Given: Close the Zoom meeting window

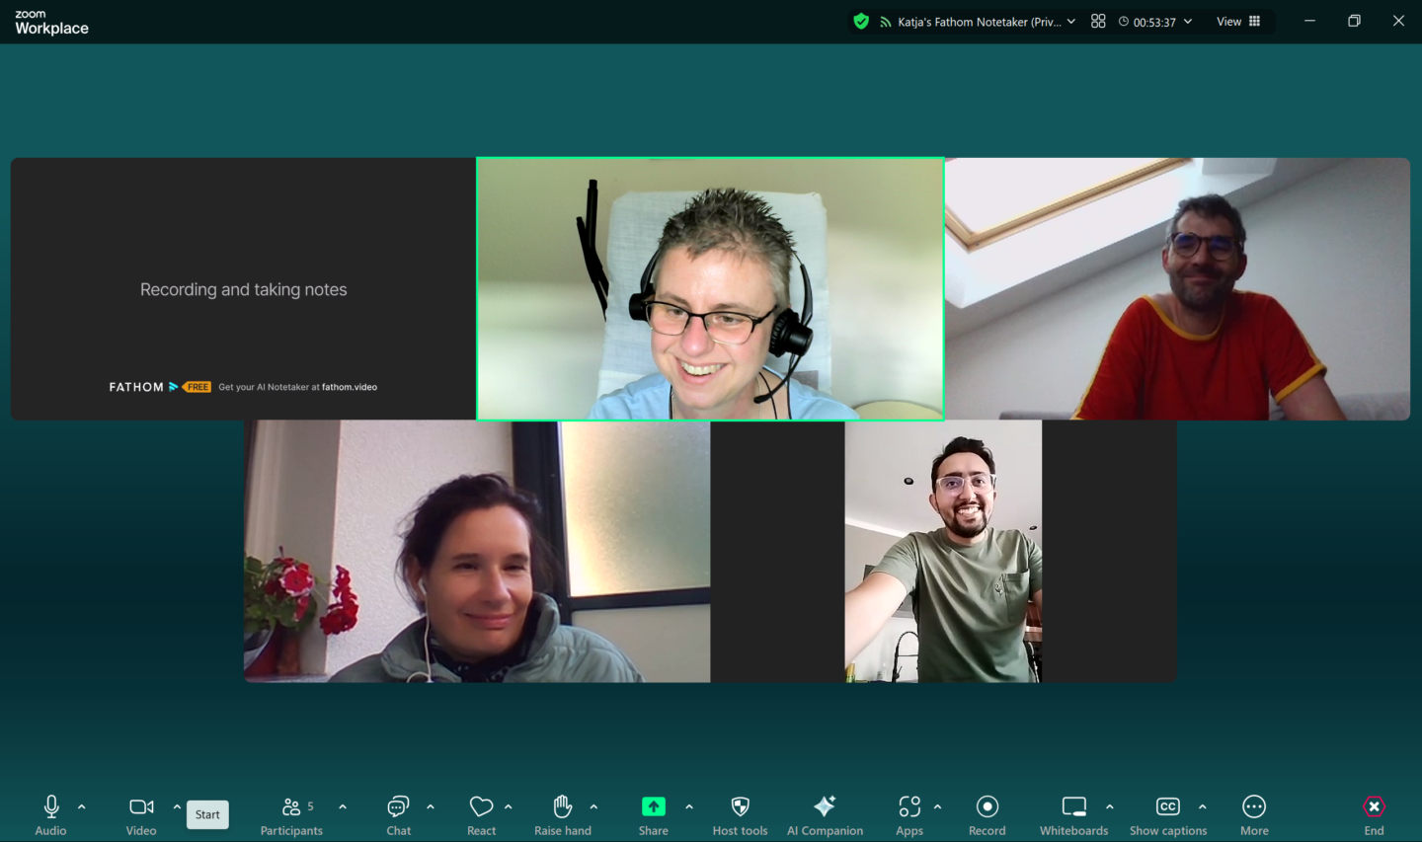Looking at the screenshot, I should 1398,21.
